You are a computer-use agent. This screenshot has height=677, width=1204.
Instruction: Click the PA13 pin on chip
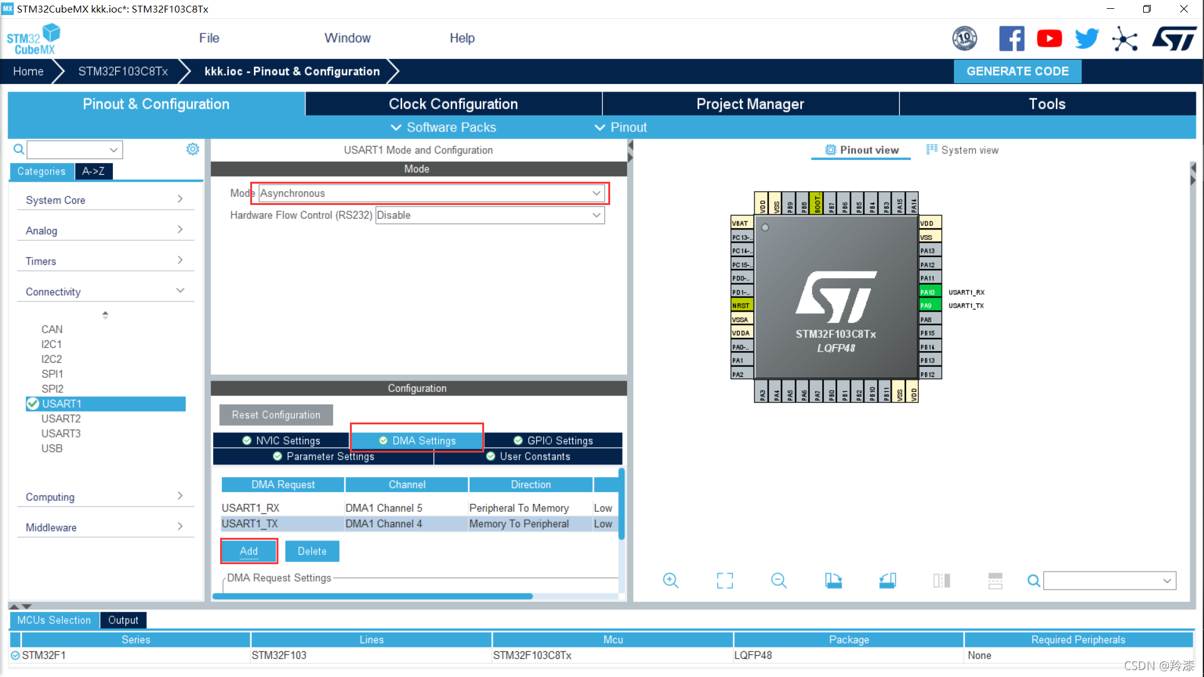coord(930,251)
